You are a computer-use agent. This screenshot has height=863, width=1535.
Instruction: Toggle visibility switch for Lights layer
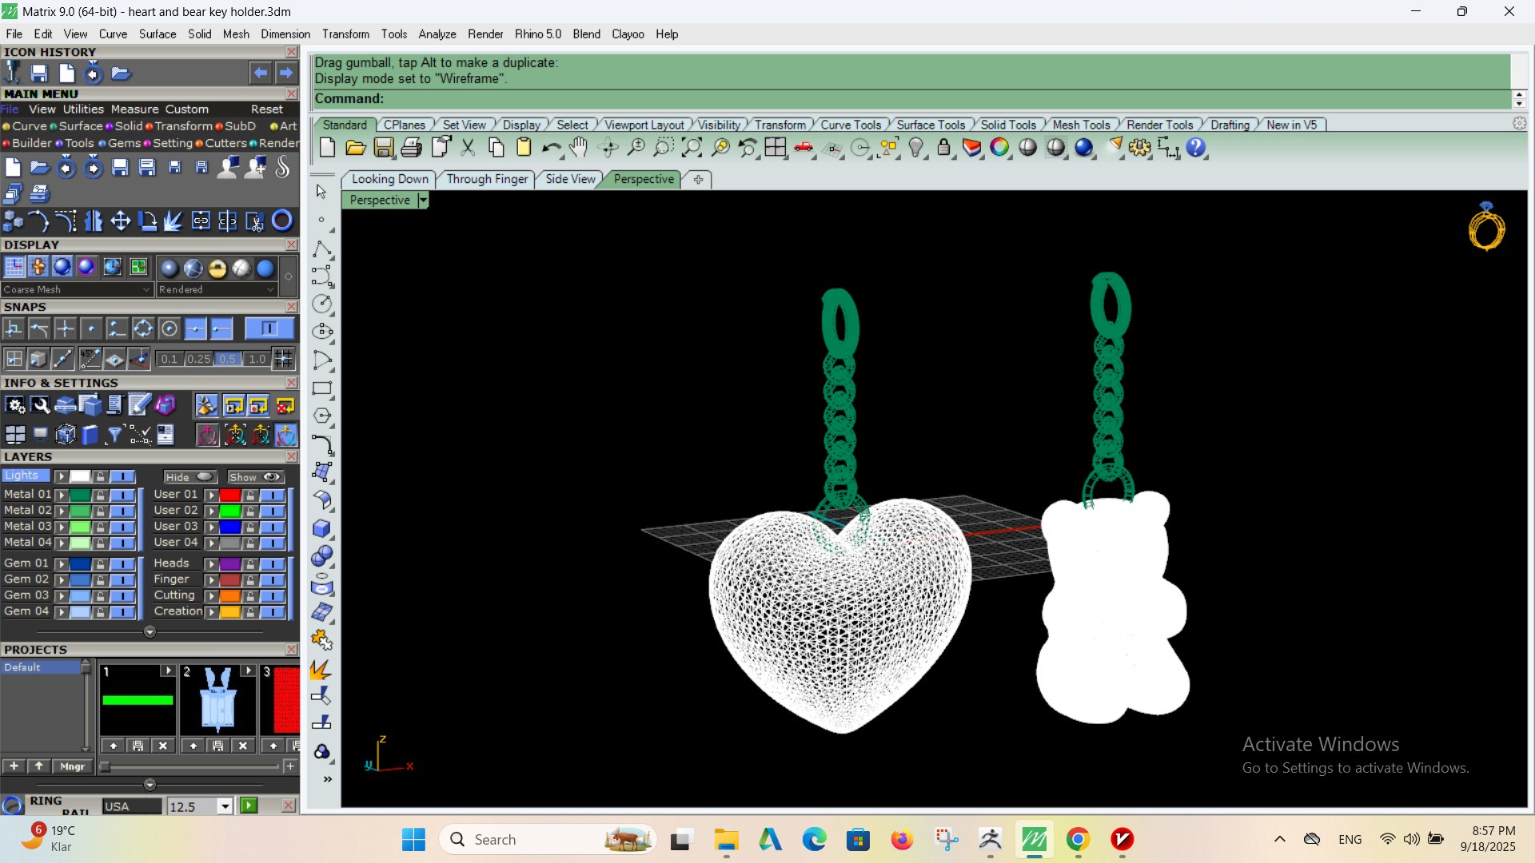[x=122, y=476]
